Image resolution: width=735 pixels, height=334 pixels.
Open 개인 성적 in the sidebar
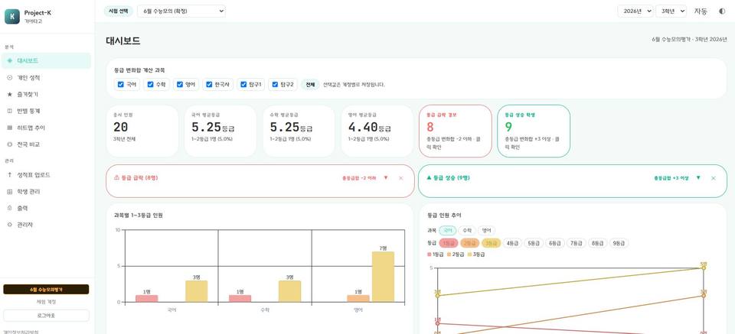pos(46,78)
